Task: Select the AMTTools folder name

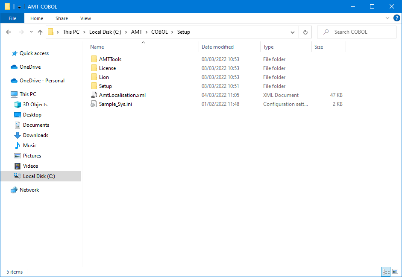Action: click(110, 59)
